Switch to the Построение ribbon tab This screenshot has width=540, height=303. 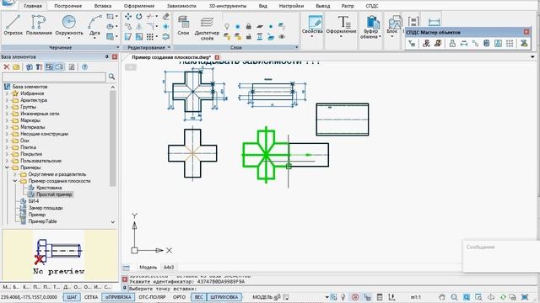[x=67, y=6]
